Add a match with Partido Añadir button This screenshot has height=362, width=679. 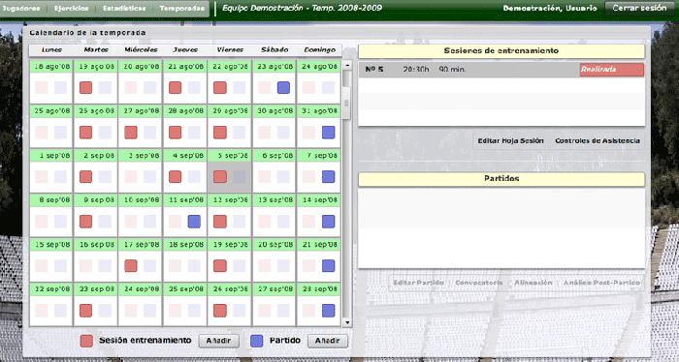tap(328, 341)
